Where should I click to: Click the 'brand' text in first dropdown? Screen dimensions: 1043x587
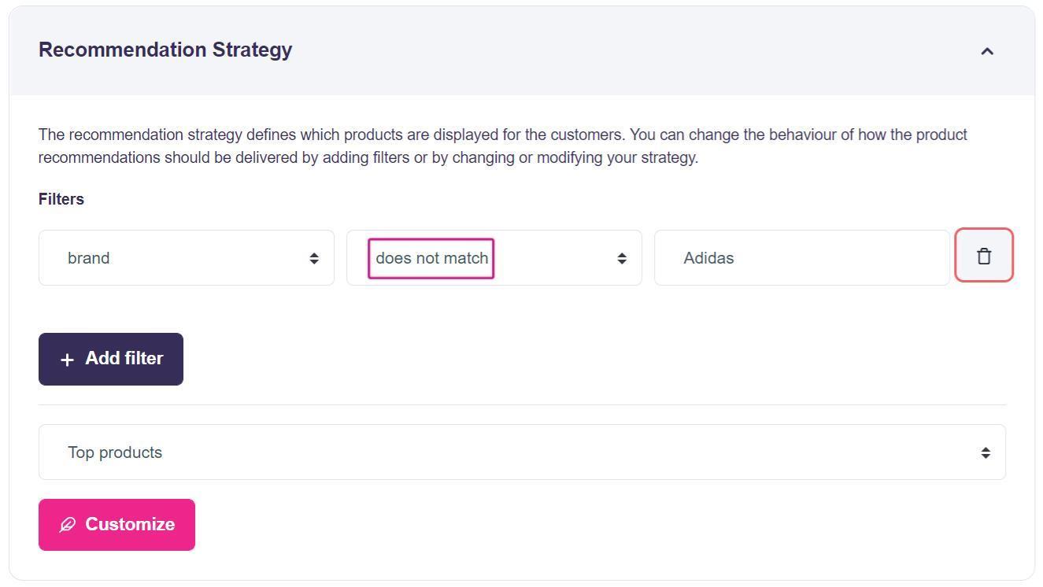click(88, 258)
